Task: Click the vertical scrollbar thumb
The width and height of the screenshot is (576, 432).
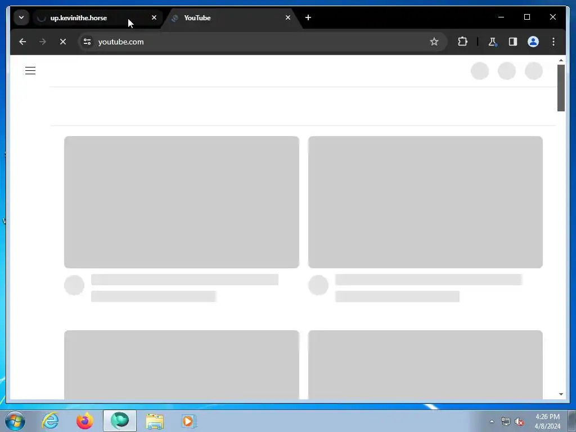Action: 561,88
